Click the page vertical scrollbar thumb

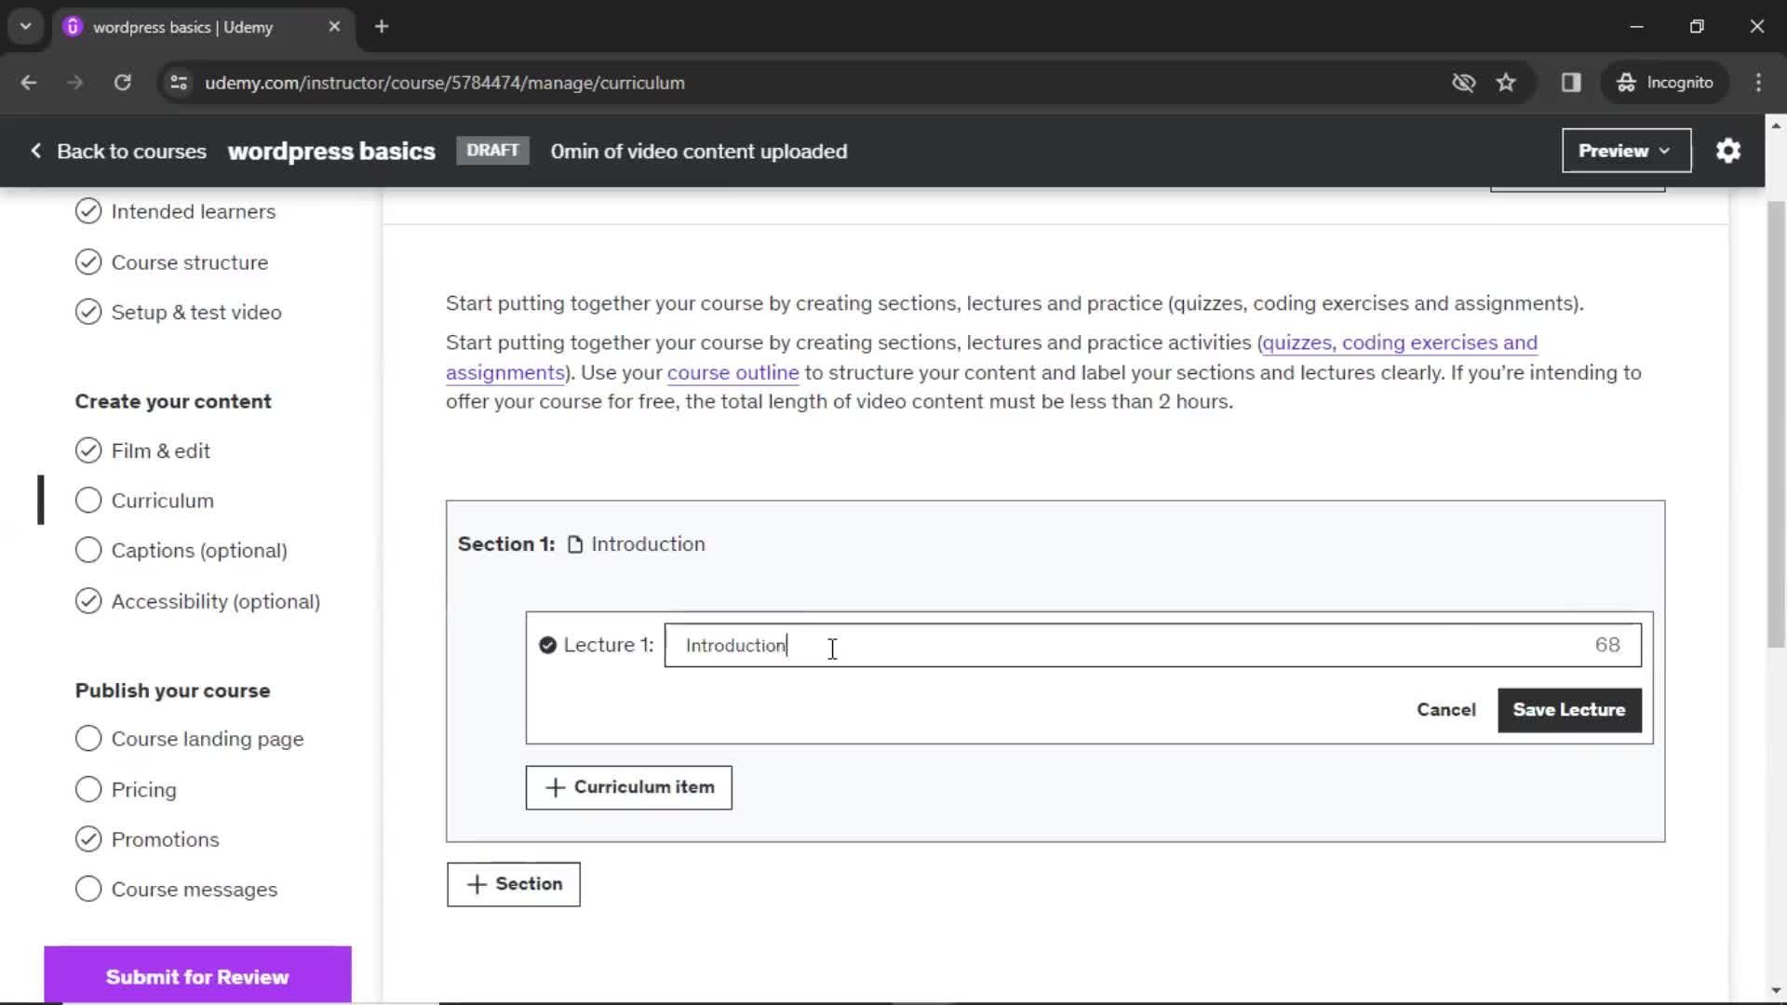(1776, 423)
